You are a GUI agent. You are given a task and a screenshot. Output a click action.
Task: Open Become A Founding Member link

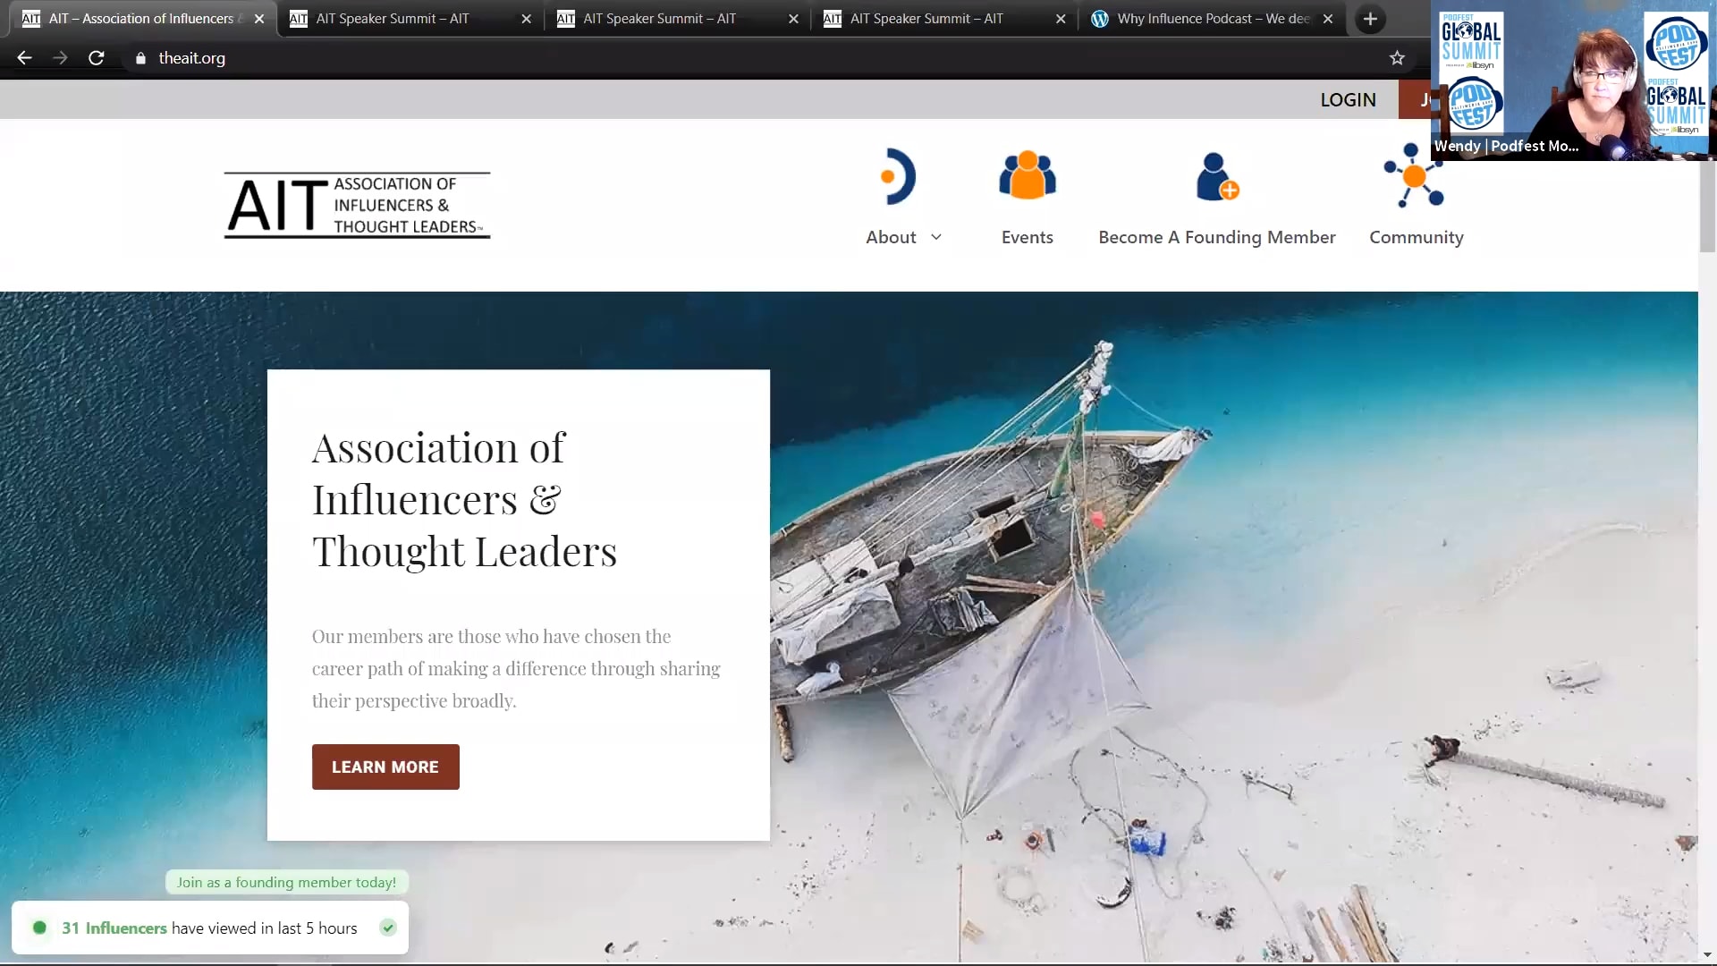(x=1216, y=237)
